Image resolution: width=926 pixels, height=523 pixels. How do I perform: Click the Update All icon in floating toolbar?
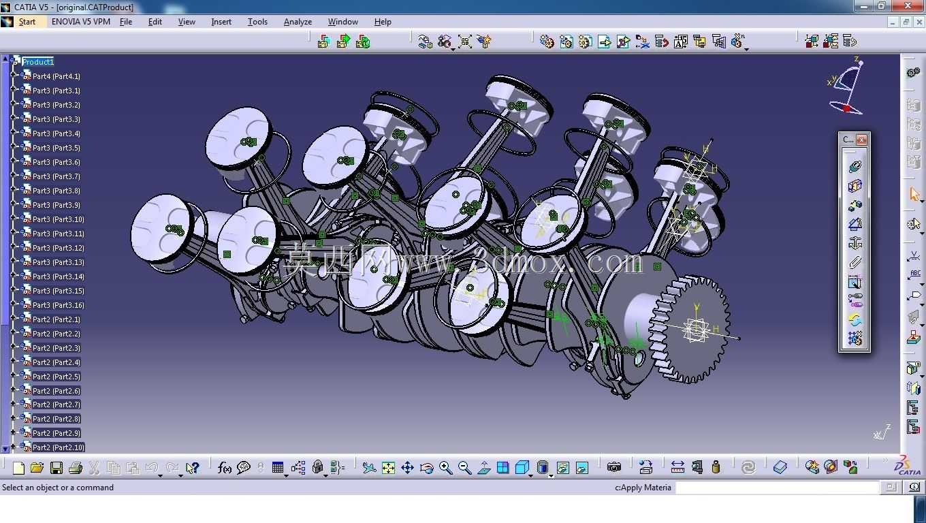coord(855,319)
